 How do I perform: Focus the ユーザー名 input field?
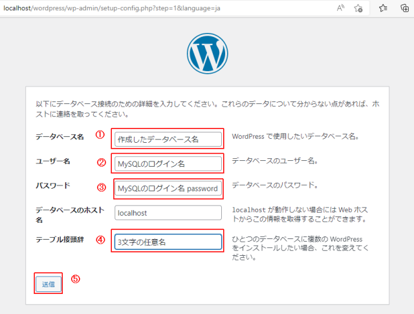[168, 163]
